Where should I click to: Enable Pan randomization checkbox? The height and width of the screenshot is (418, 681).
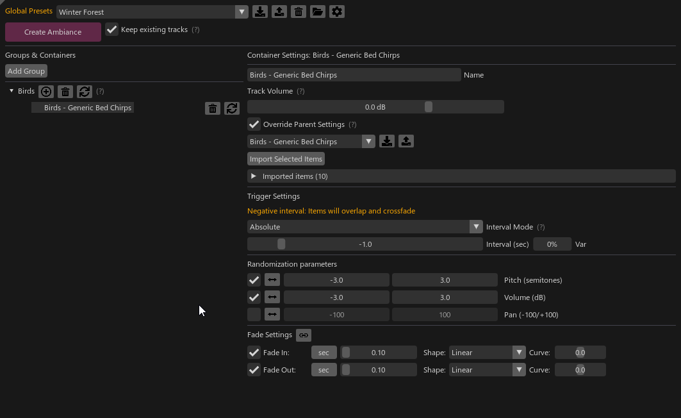[254, 315]
